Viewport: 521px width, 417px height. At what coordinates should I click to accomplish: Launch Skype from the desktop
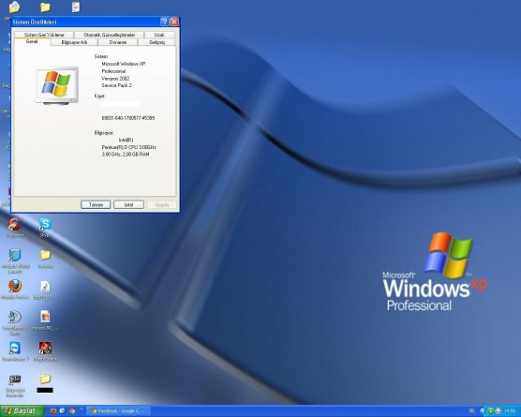click(45, 224)
